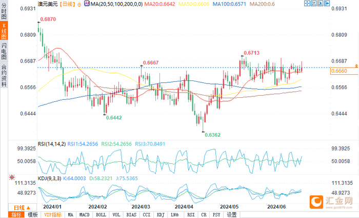This screenshot has width=359, height=218.
Task: Click the 澳元美元 symbol title
Action: (48, 4)
